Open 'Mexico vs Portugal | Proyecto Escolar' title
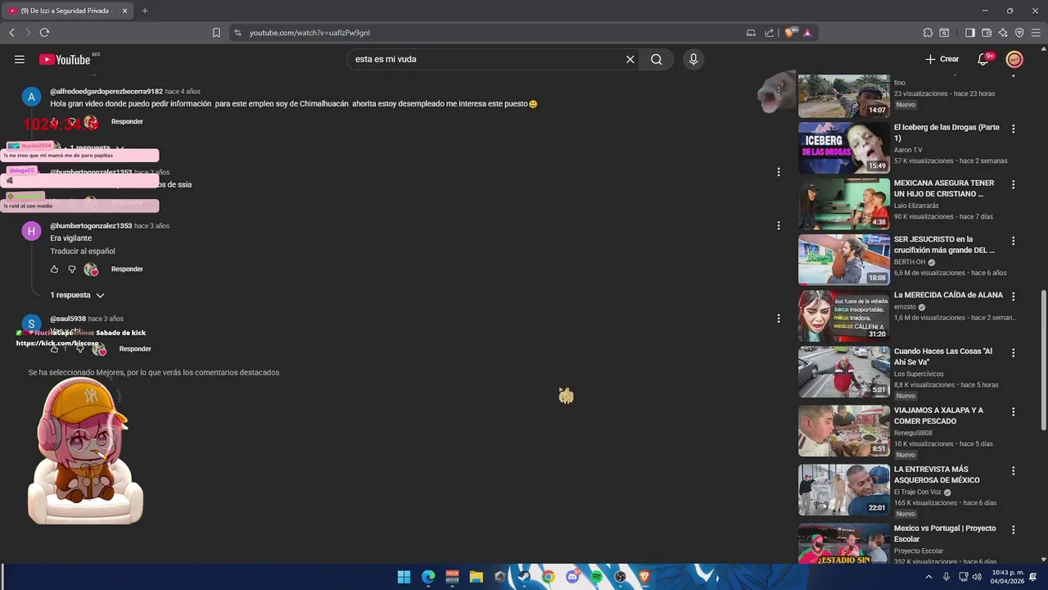This screenshot has height=590, width=1048. 945,533
